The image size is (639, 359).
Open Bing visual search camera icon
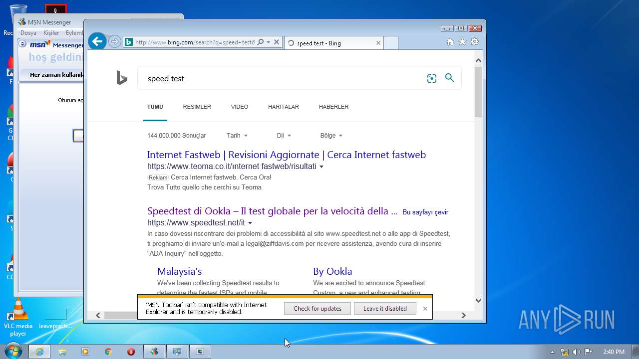click(x=432, y=78)
